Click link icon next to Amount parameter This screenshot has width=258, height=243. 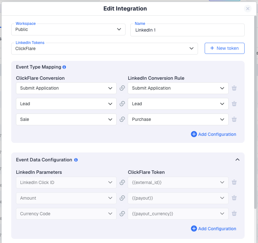click(122, 198)
